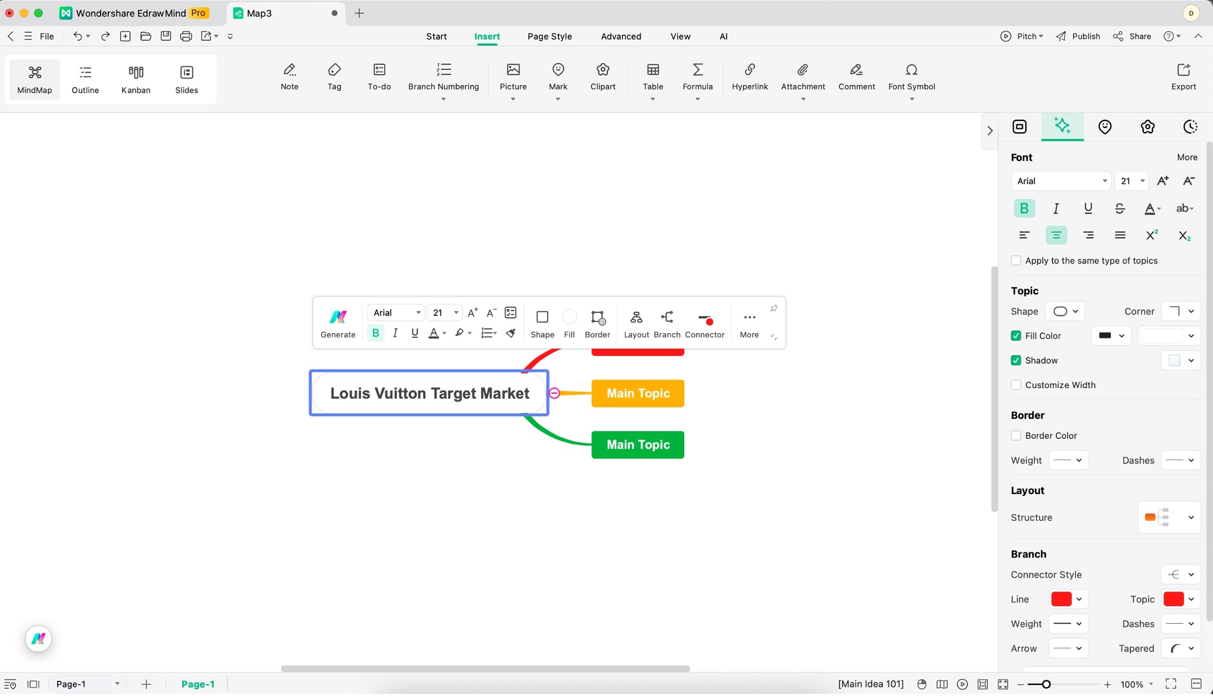Open the View ribbon tab
The width and height of the screenshot is (1213, 696).
tap(680, 36)
